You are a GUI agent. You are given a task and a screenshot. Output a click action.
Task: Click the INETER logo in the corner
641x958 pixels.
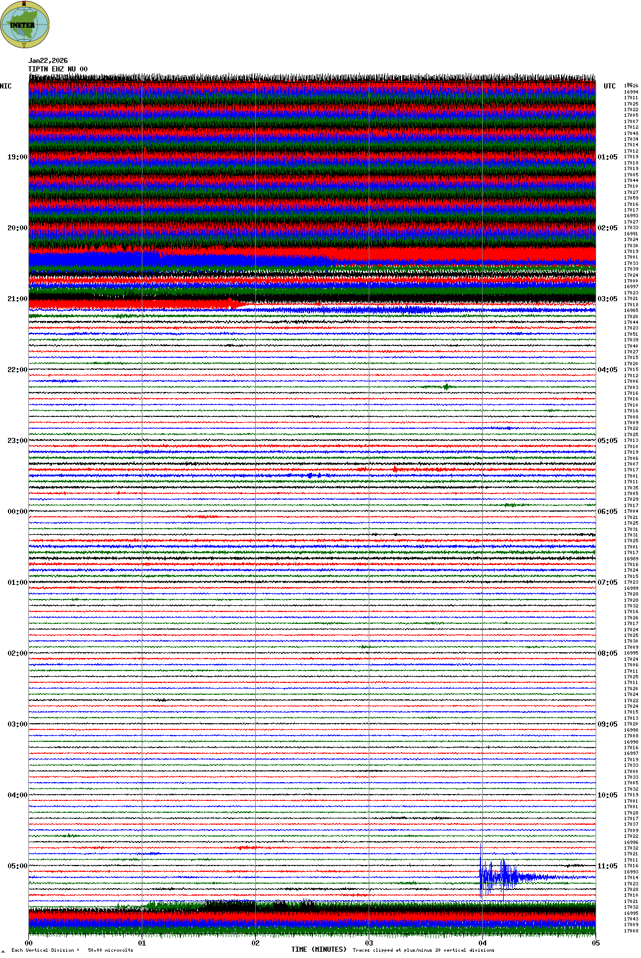coord(24,24)
